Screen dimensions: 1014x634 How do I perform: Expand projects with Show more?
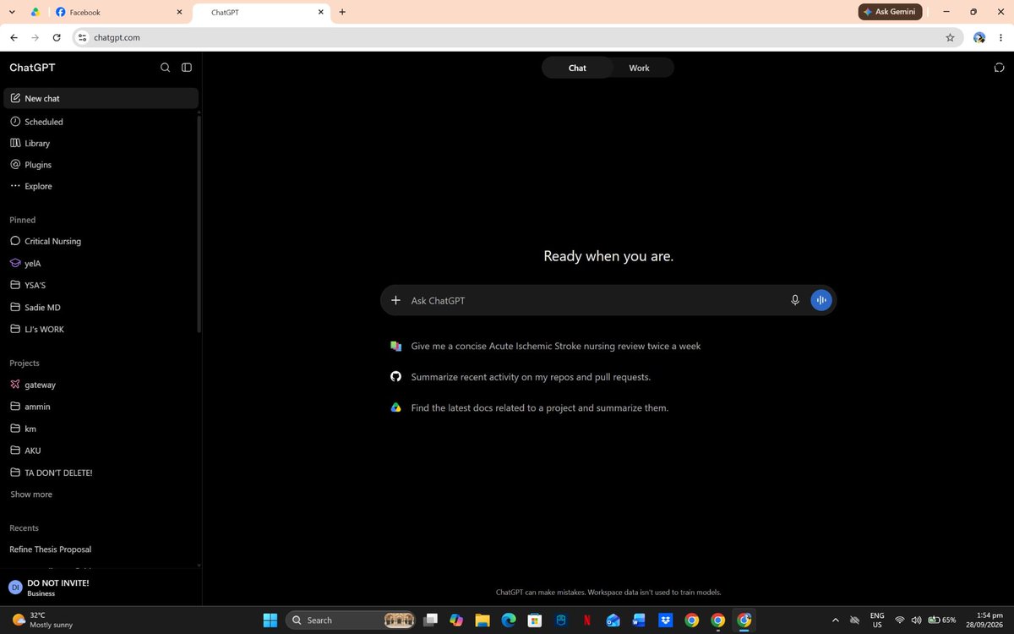[x=31, y=495]
